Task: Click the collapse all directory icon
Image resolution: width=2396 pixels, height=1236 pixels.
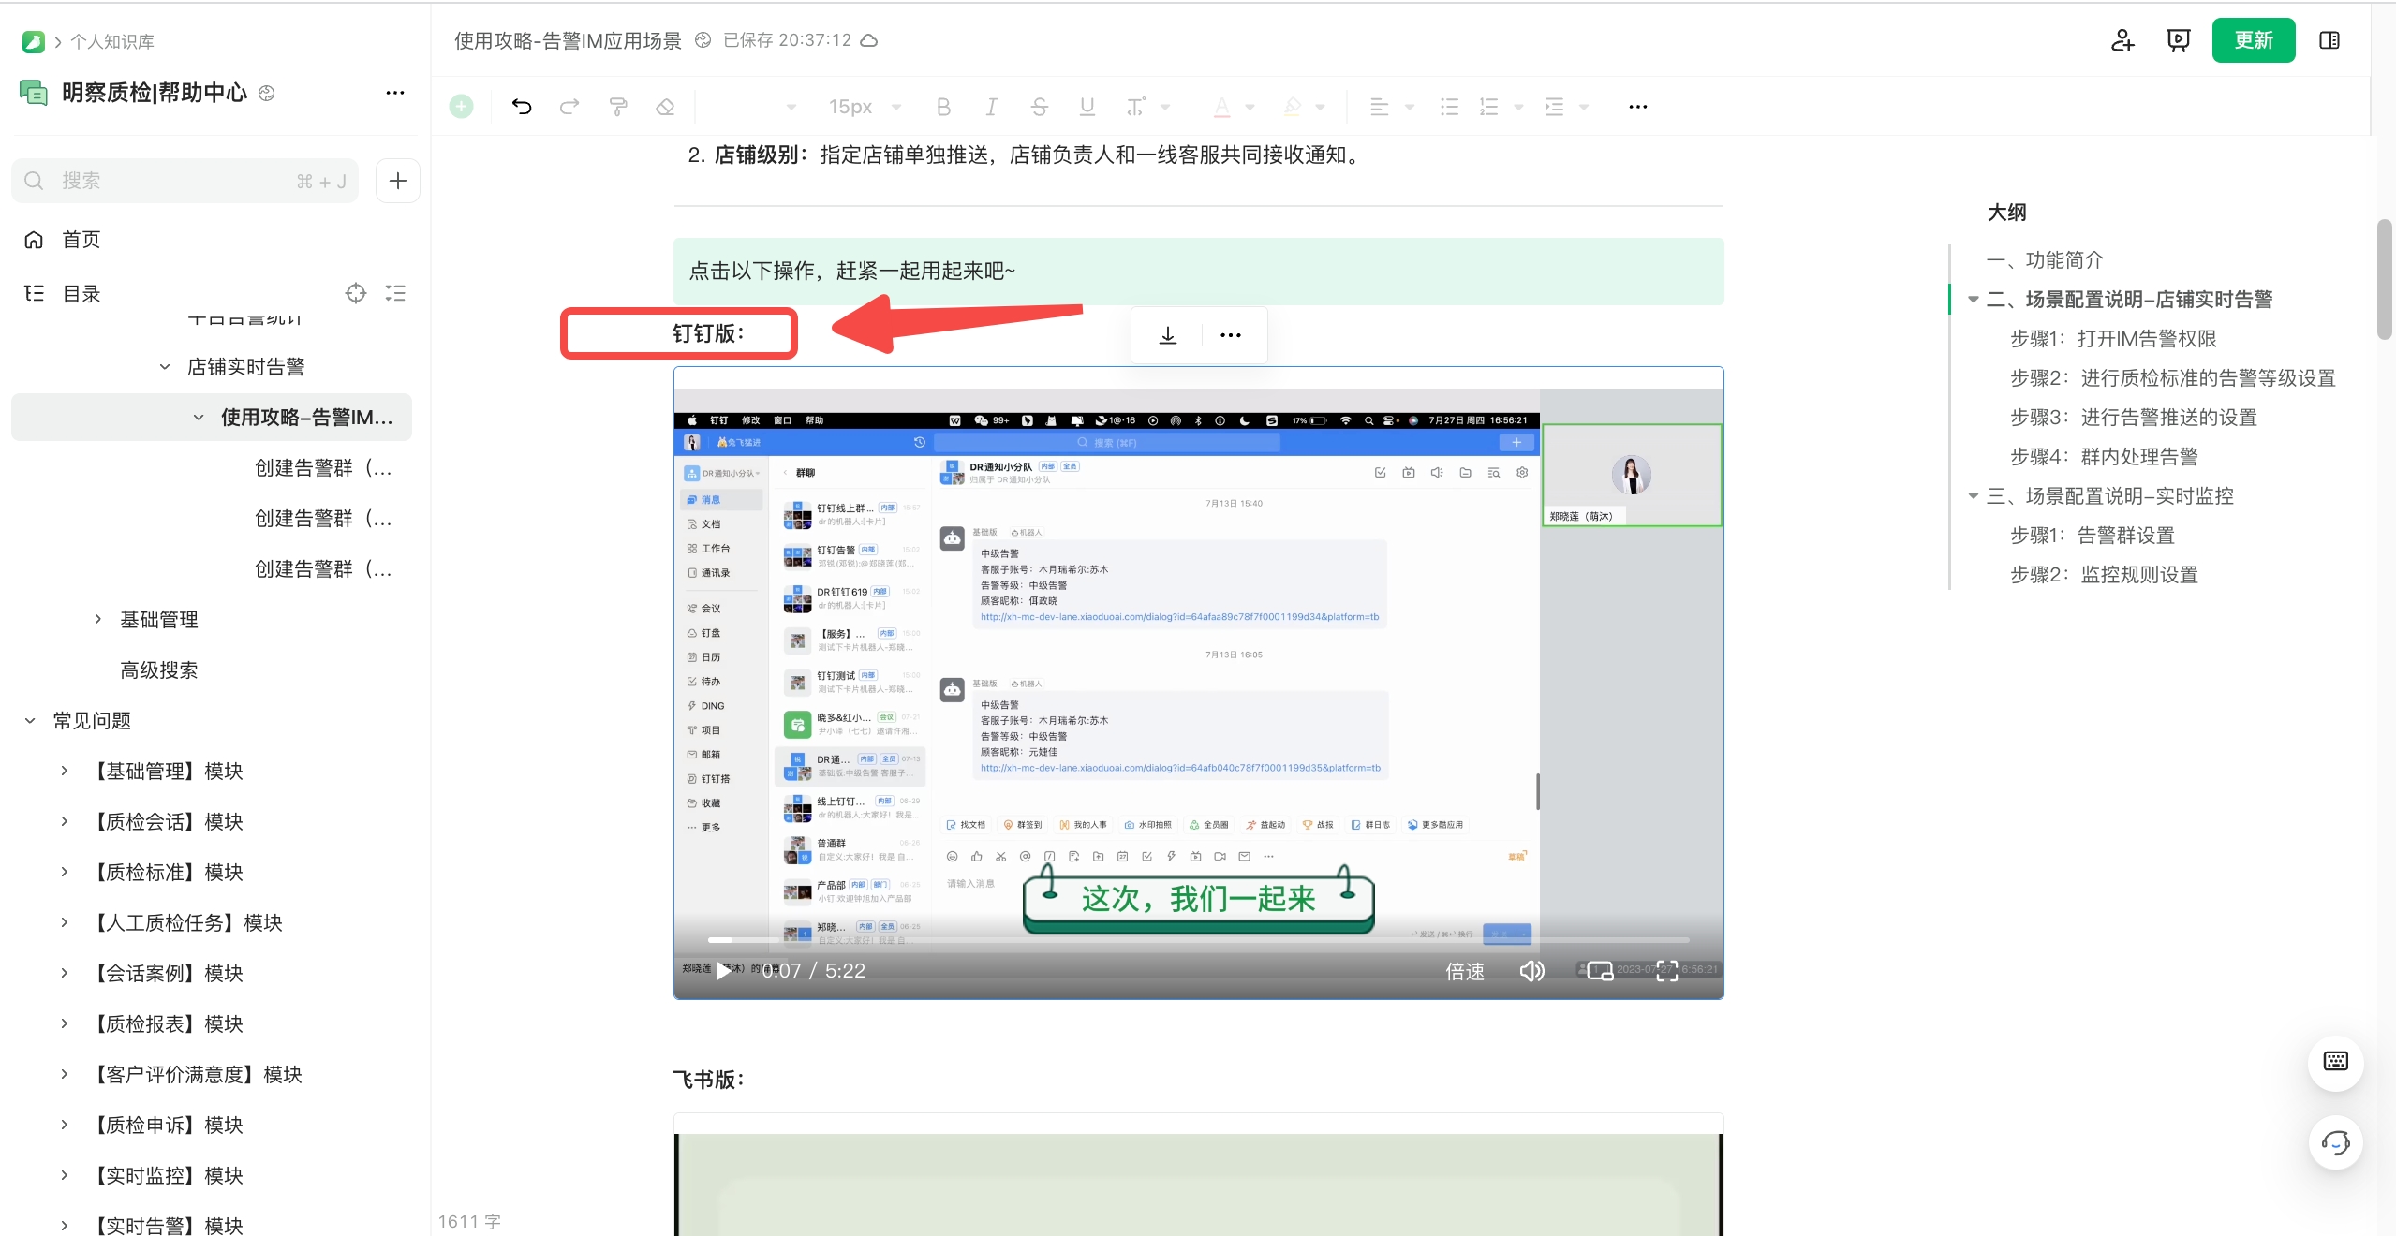Action: [x=395, y=294]
